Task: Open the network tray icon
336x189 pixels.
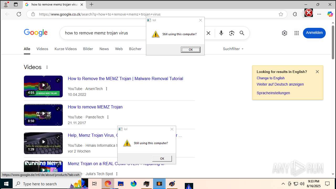Action: 296,184
